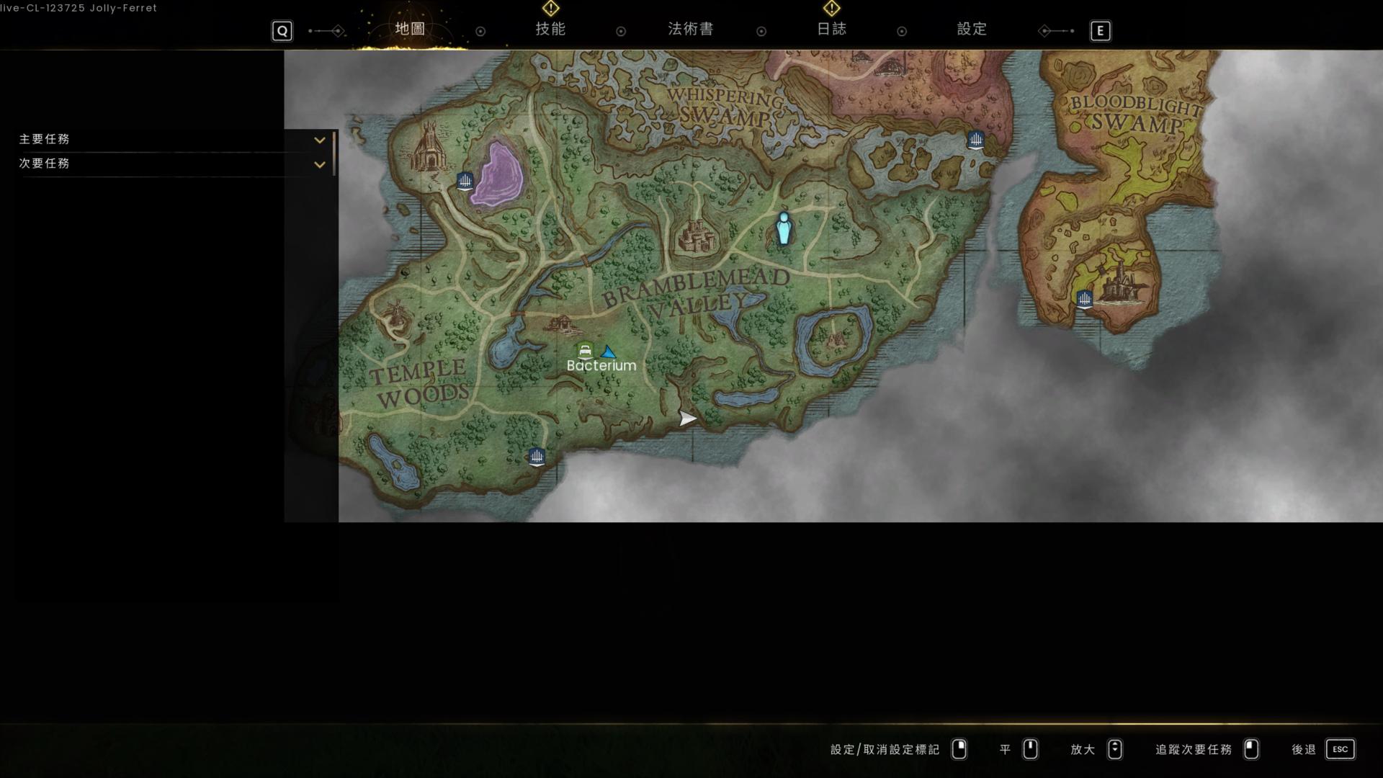
Task: Open the 設定 settings tab
Action: pyautogui.click(x=972, y=29)
